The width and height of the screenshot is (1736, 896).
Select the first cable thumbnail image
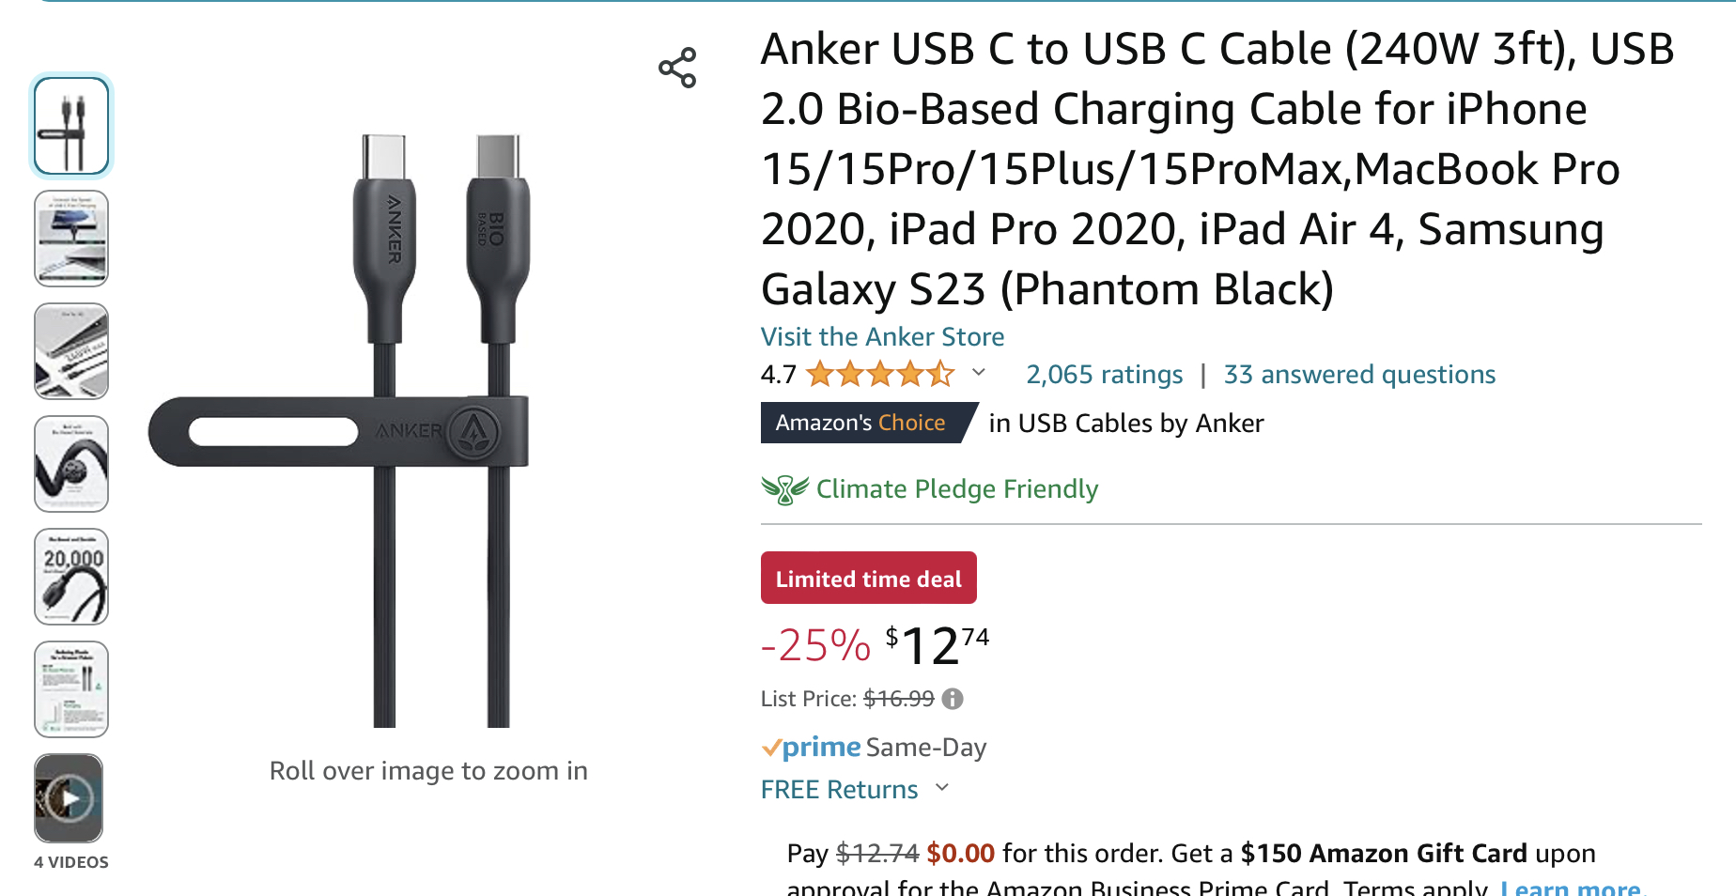(71, 126)
